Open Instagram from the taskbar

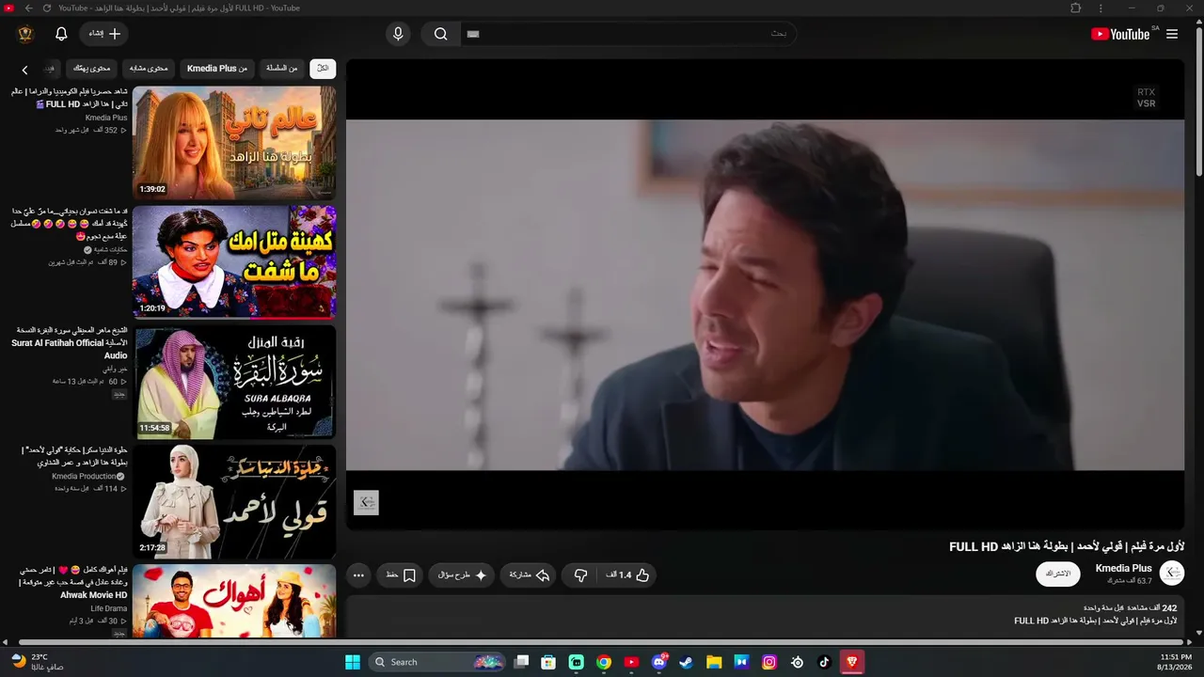pos(769,662)
